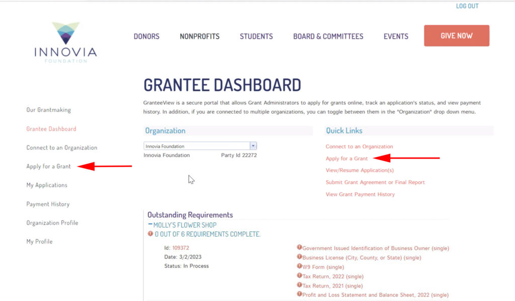The width and height of the screenshot is (515, 301).
Task: Open the W9 Form requirement link
Action: (x=323, y=267)
